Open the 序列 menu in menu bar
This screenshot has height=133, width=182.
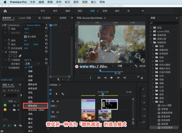point(59,2)
